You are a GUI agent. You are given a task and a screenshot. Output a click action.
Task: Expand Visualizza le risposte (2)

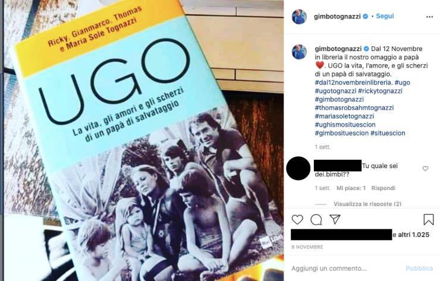coord(367,204)
